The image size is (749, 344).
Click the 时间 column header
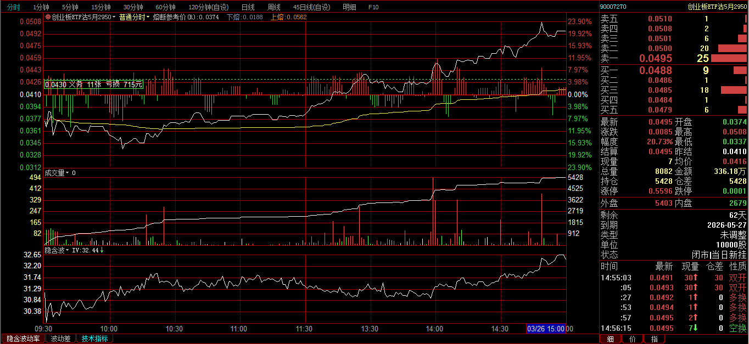(x=609, y=267)
